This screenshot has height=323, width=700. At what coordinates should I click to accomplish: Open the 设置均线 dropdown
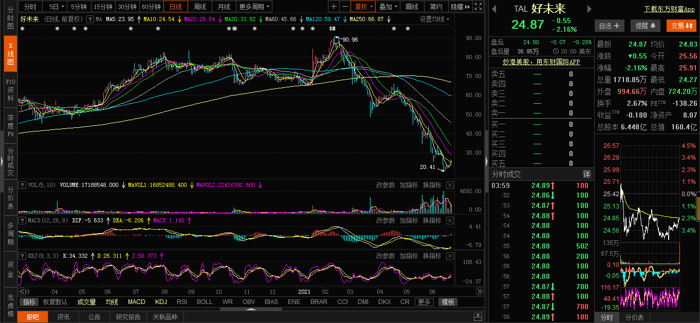pyautogui.click(x=434, y=19)
